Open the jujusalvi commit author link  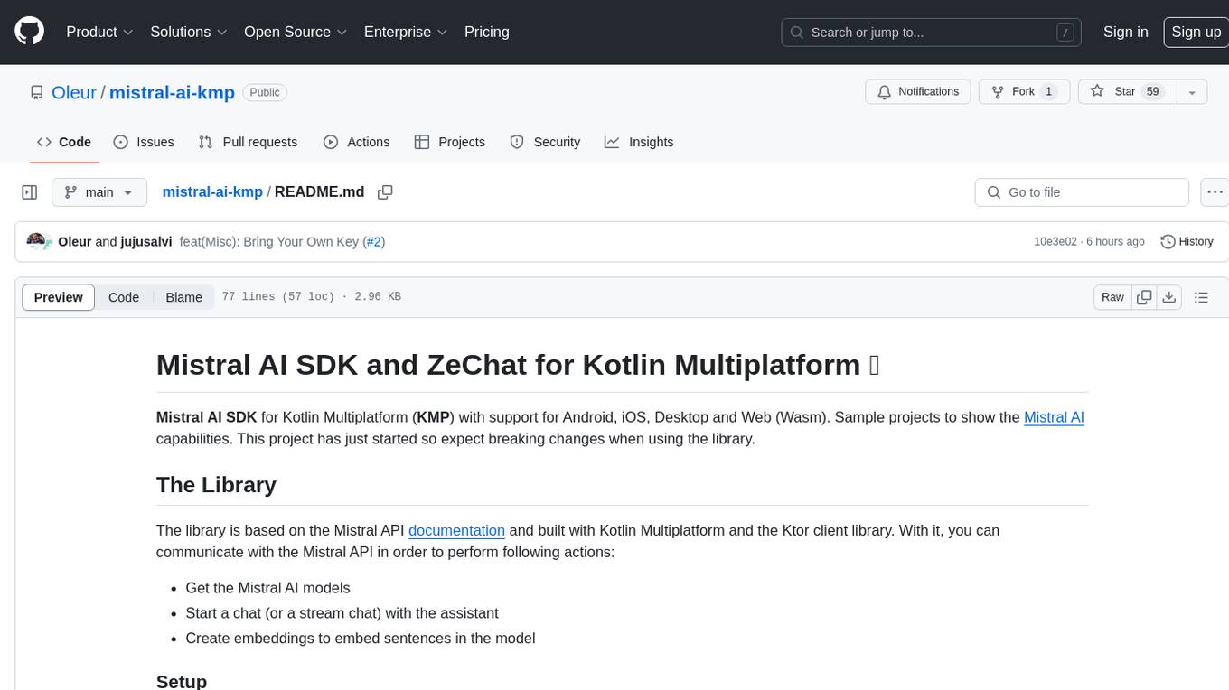point(146,241)
